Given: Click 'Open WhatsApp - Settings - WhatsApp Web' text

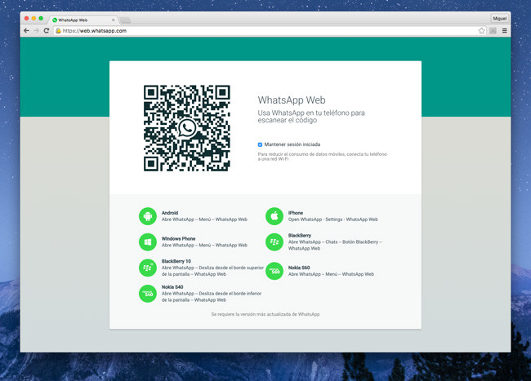Looking at the screenshot, I should pos(332,219).
